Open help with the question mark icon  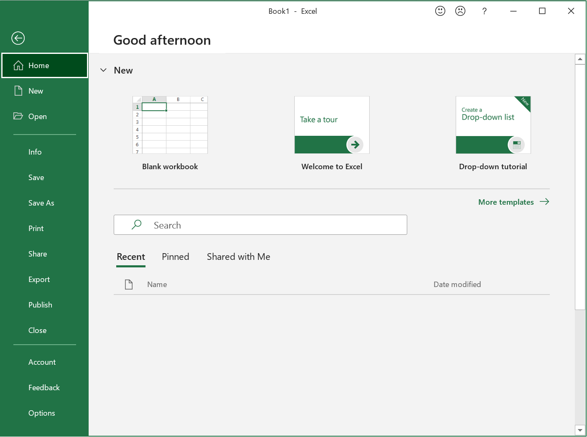pyautogui.click(x=484, y=11)
